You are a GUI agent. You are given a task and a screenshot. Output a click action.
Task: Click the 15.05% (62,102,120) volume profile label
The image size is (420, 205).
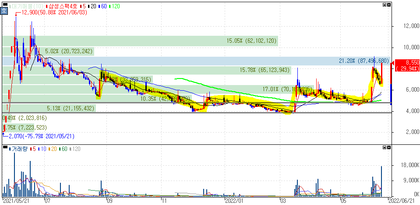click(252, 41)
